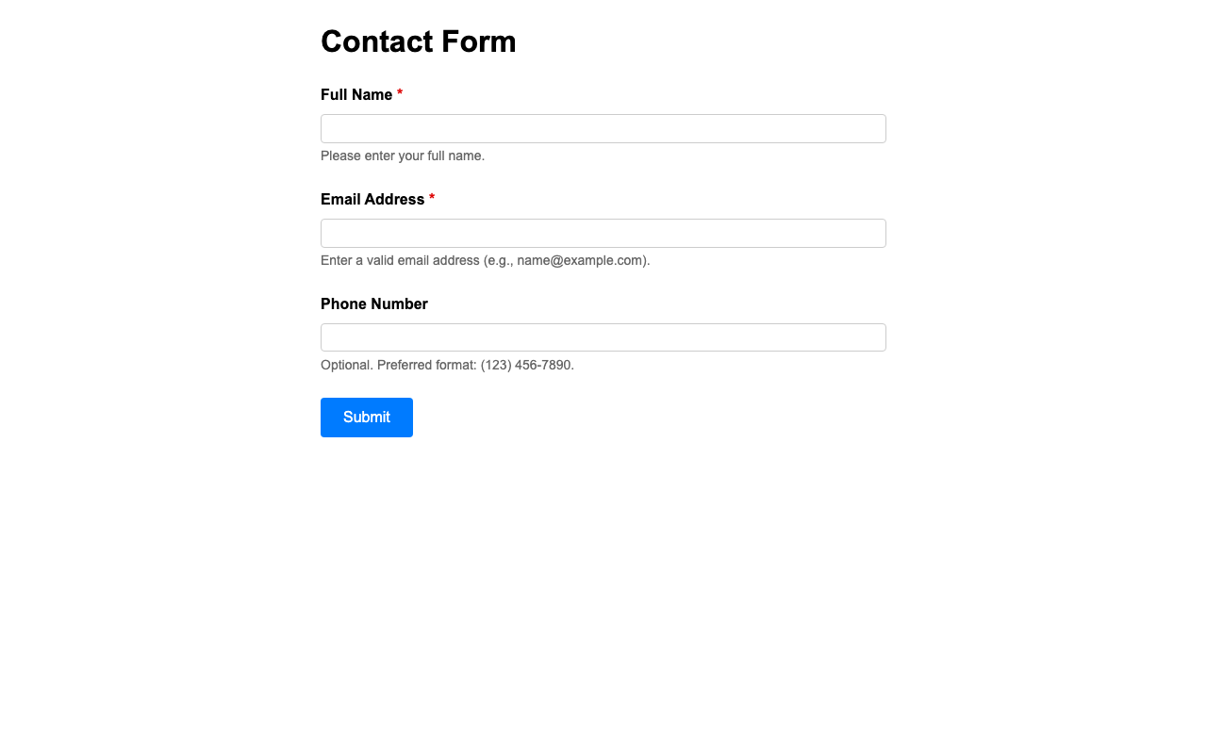Click the red asterisk next to Email Address

coord(431,199)
